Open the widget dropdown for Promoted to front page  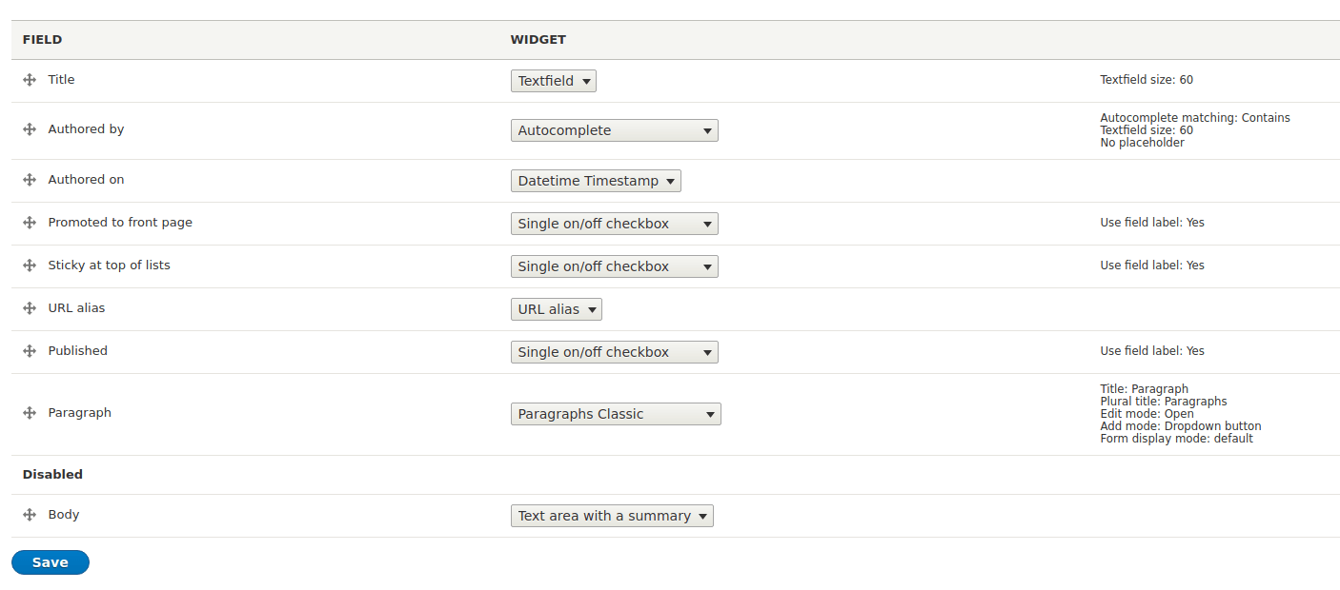tap(614, 223)
